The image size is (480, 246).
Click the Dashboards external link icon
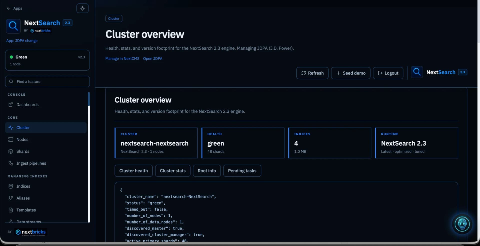coord(11,105)
